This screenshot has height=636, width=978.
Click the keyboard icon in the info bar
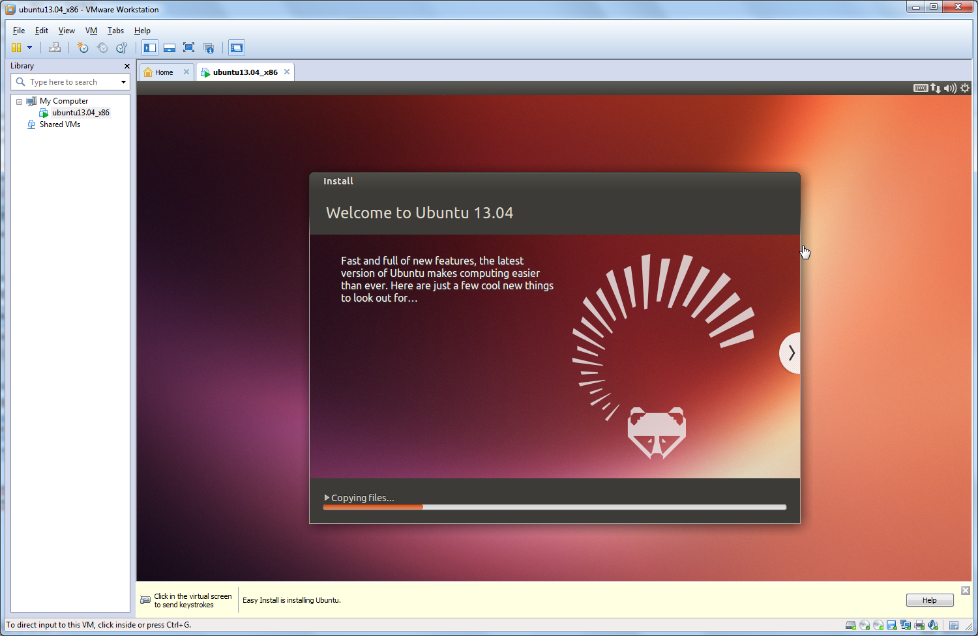tap(145, 600)
